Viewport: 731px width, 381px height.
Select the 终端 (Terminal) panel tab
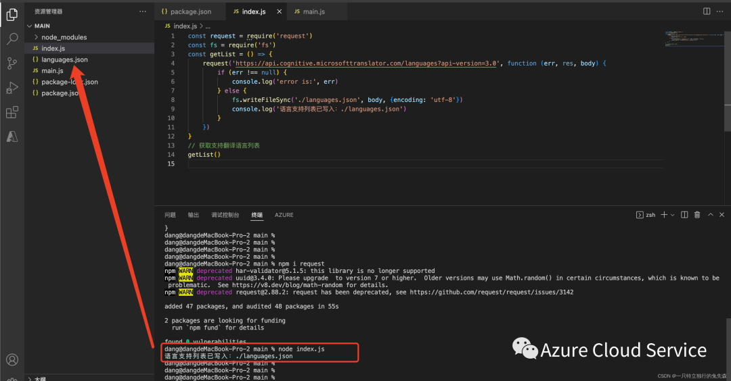coord(257,215)
